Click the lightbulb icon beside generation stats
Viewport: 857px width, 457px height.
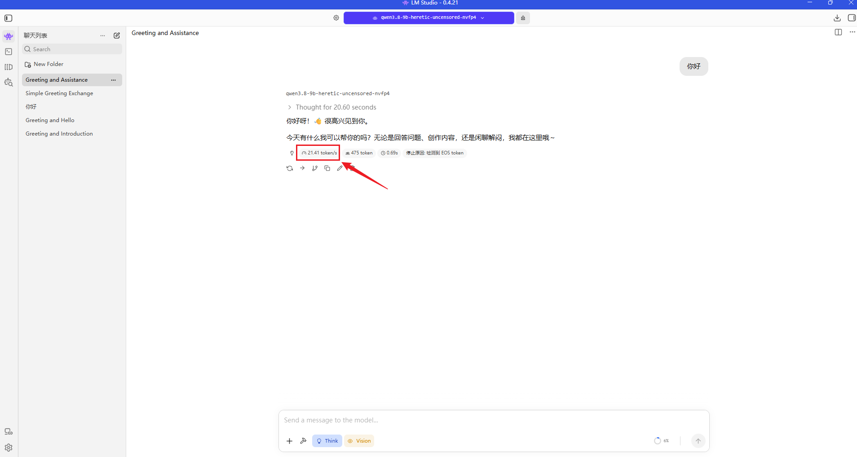click(x=292, y=153)
